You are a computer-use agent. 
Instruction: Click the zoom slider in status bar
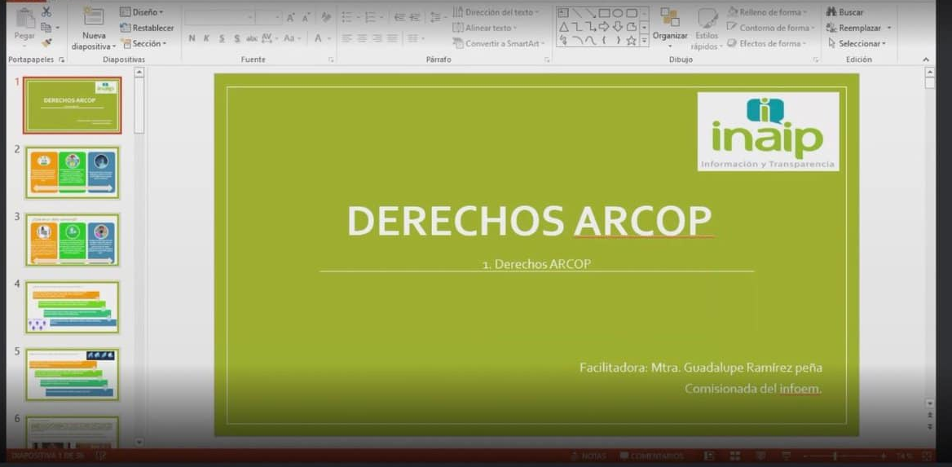834,456
